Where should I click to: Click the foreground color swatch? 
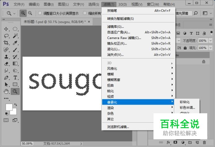(9, 107)
